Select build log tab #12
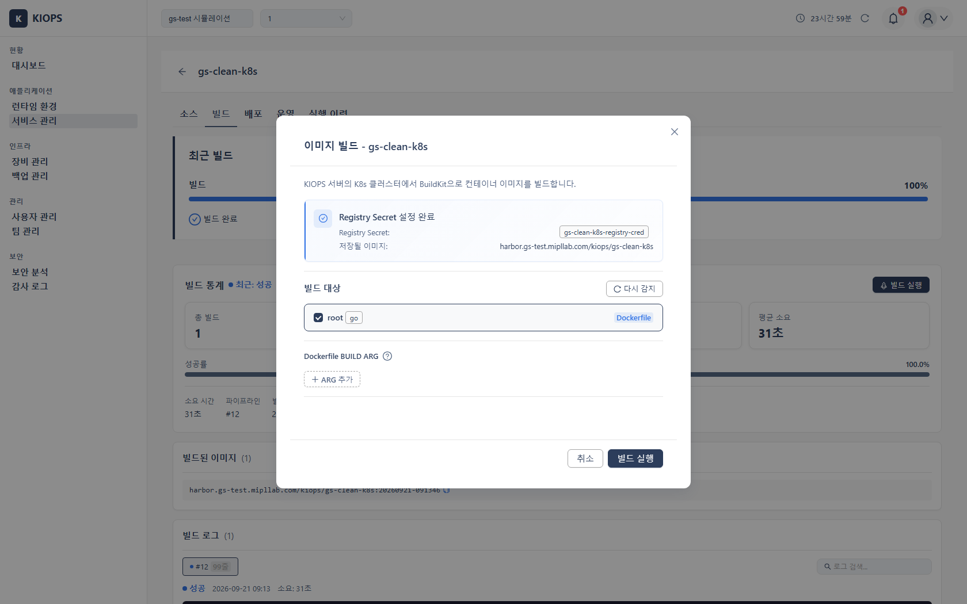Screen dimensions: 967x604 point(210,567)
